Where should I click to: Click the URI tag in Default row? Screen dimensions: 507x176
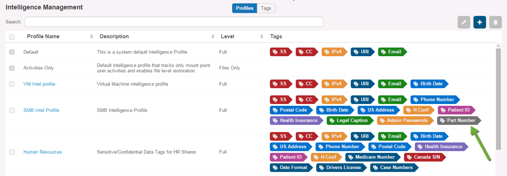(362, 52)
